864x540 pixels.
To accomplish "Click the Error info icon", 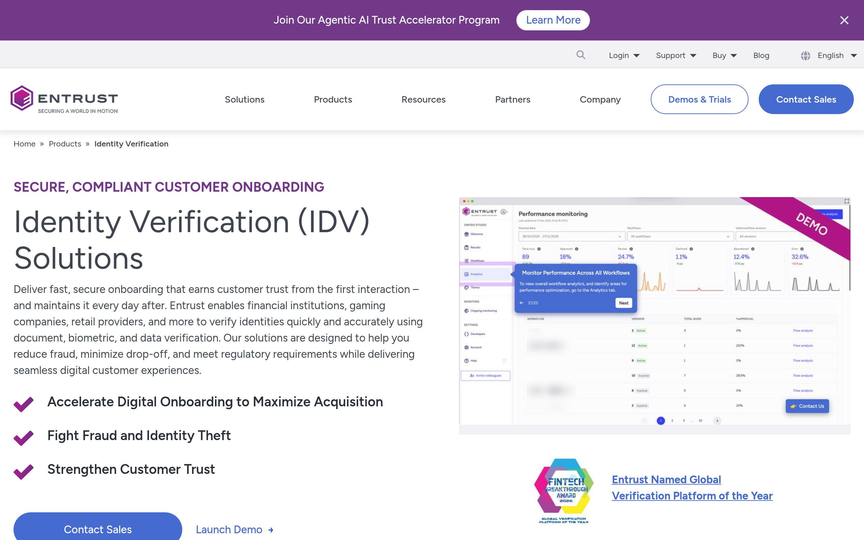I will (802, 249).
